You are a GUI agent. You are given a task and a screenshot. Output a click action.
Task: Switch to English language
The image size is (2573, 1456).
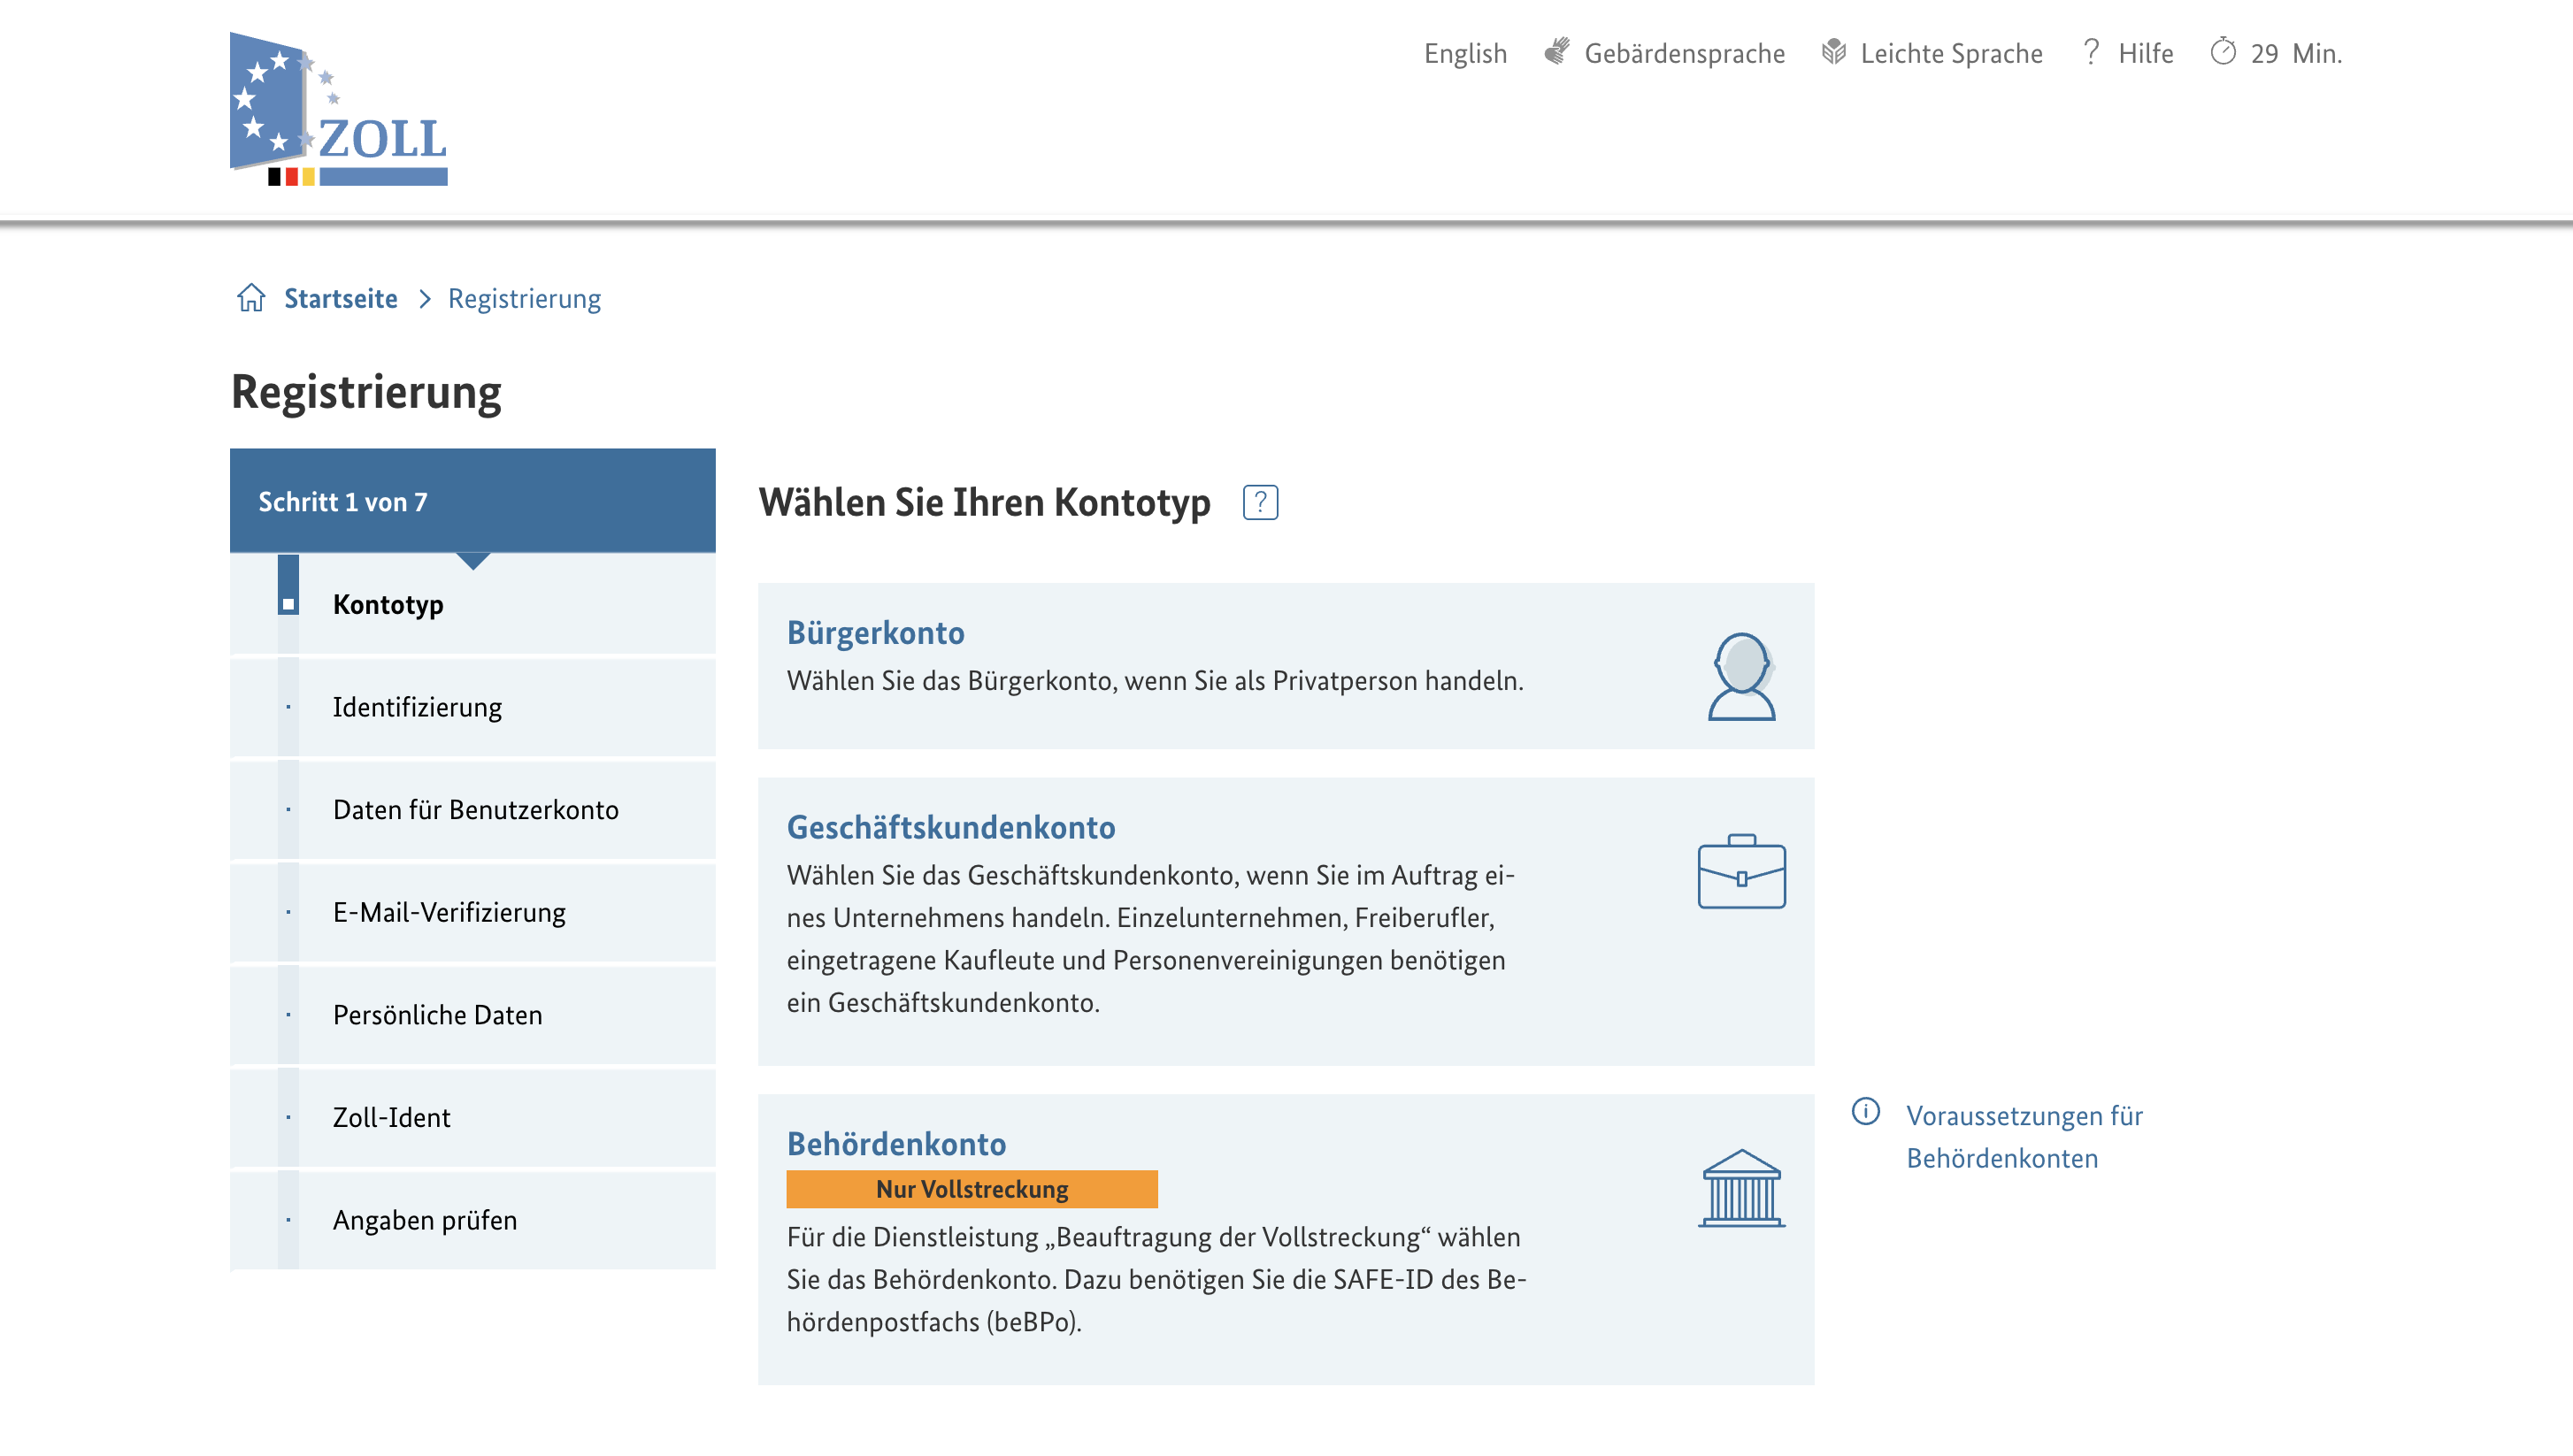1464,53
